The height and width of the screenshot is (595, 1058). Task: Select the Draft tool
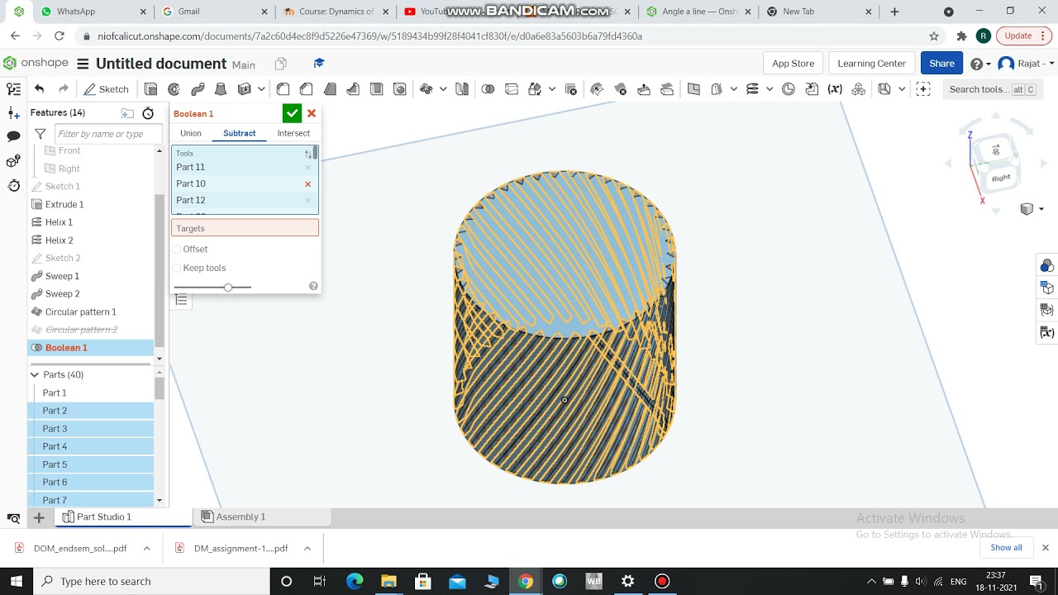point(330,89)
